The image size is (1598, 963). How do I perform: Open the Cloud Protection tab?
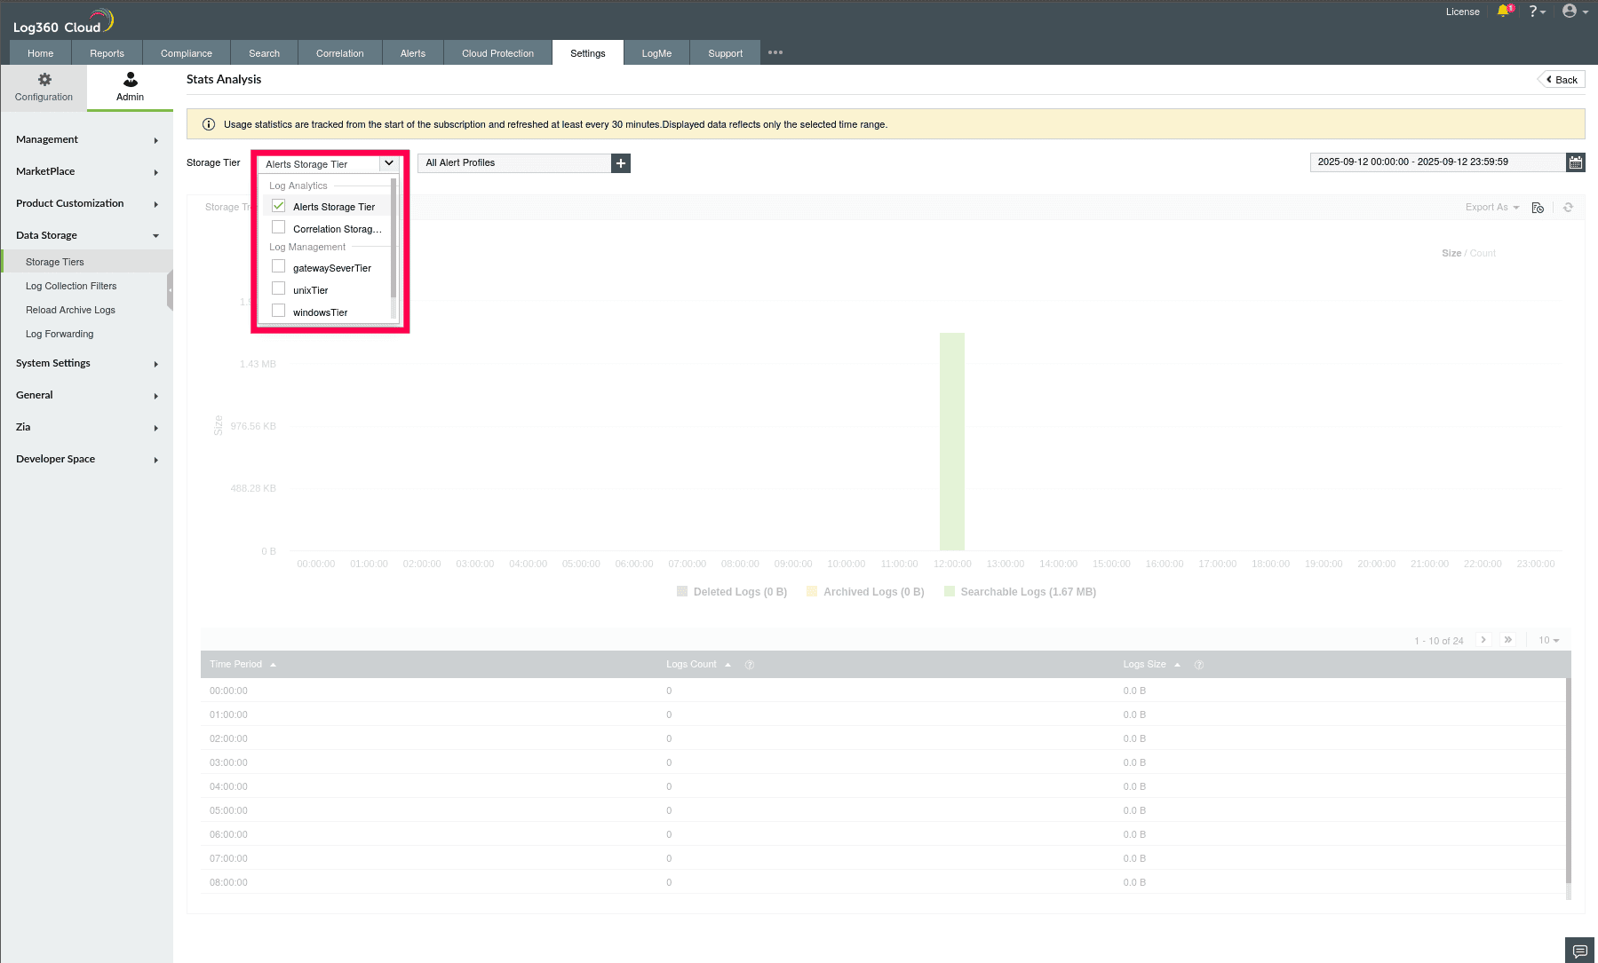pos(498,53)
